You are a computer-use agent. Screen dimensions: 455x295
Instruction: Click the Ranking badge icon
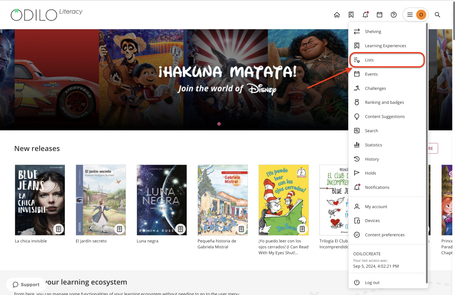click(x=357, y=102)
